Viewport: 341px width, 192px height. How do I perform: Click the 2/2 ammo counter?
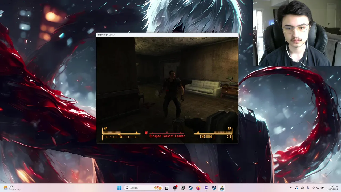pyautogui.click(x=229, y=137)
